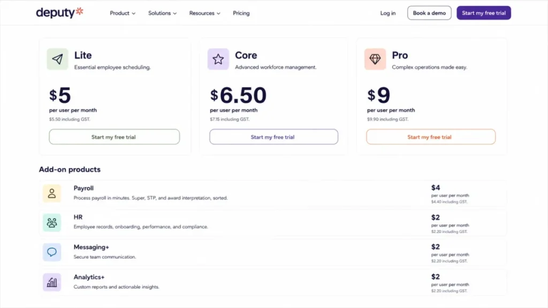Click the $4 Payroll price
This screenshot has height=308, width=548.
pos(436,188)
